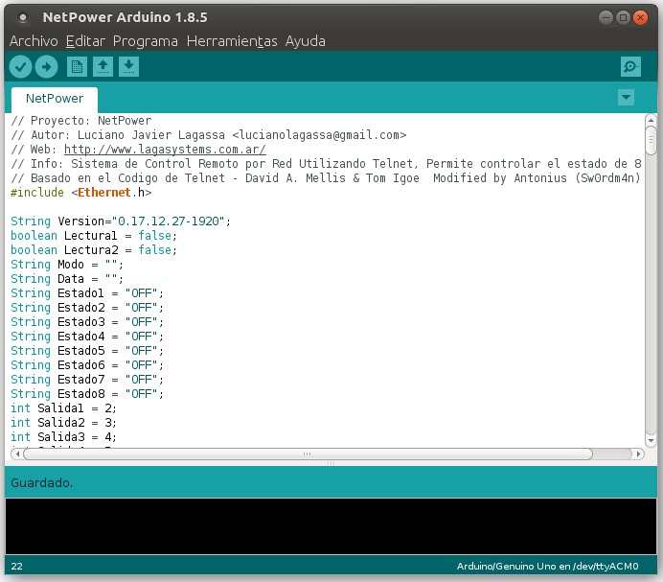
Task: Open the Herramientas menu
Action: (232, 41)
